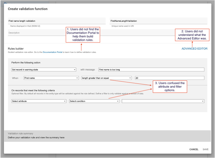Edit the 'FirstNameLengthValidation' unique name field
Screen dimensions: 215x158
[158, 21]
